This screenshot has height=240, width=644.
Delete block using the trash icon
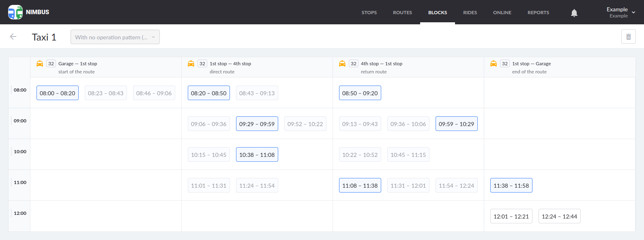tap(628, 37)
